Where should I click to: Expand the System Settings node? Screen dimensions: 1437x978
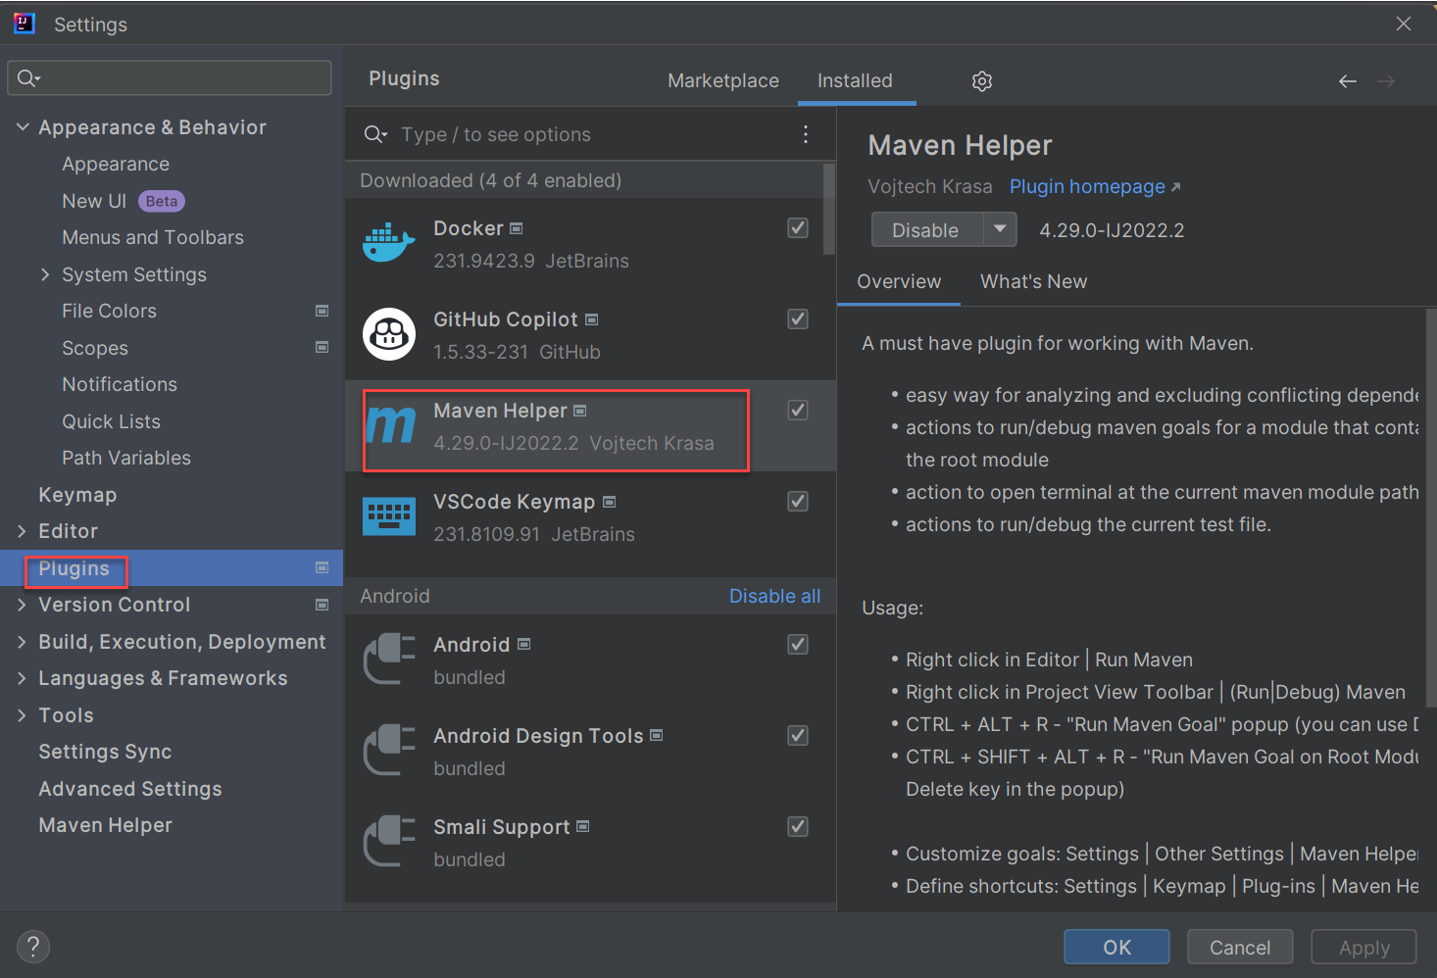pos(45,274)
